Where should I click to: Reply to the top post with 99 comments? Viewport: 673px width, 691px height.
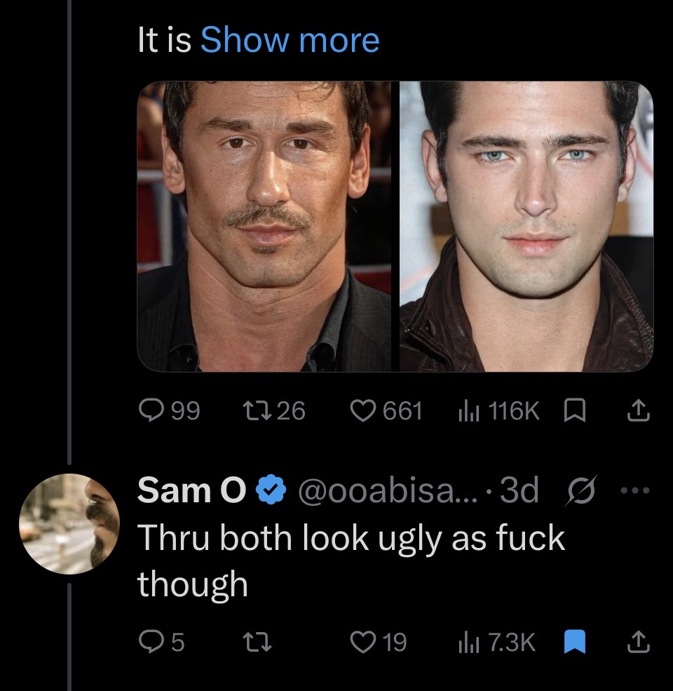click(x=151, y=410)
